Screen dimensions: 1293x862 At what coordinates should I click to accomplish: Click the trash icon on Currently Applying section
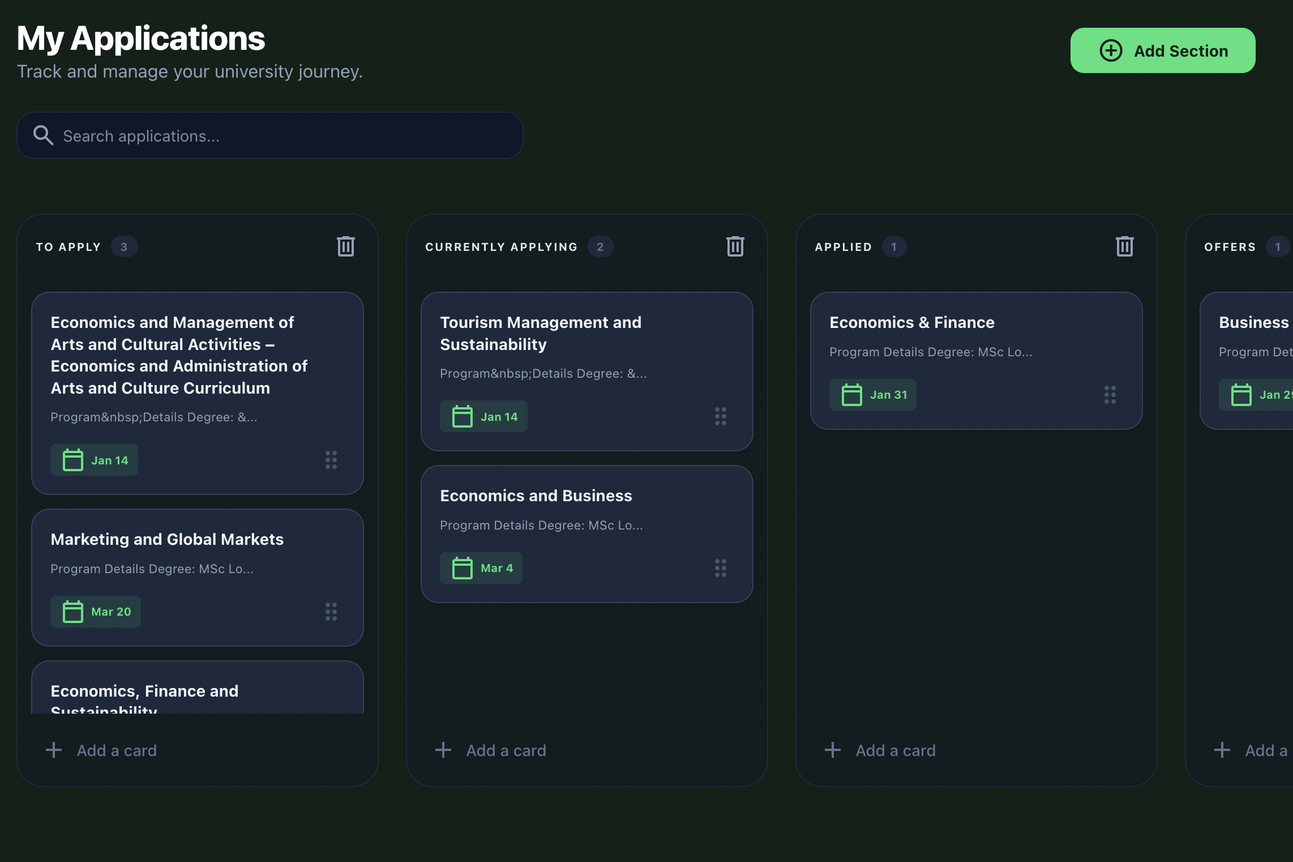coord(735,246)
